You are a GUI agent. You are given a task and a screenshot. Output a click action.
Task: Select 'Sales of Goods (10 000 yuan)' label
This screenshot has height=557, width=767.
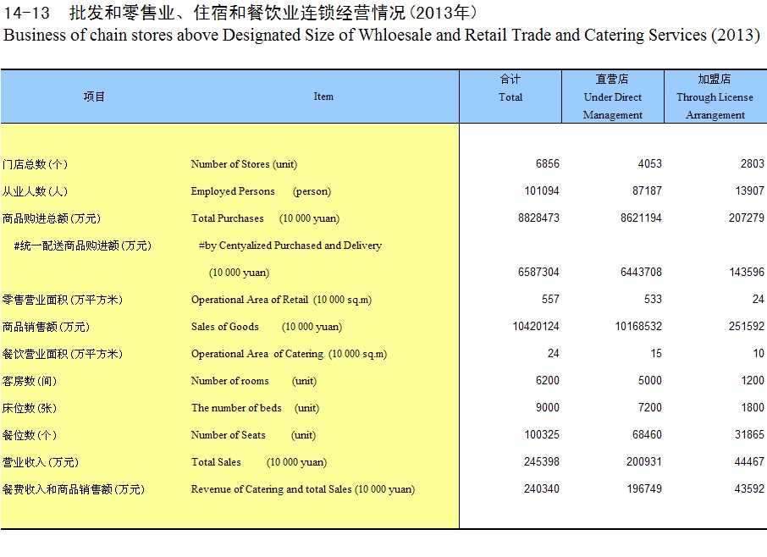coord(267,327)
